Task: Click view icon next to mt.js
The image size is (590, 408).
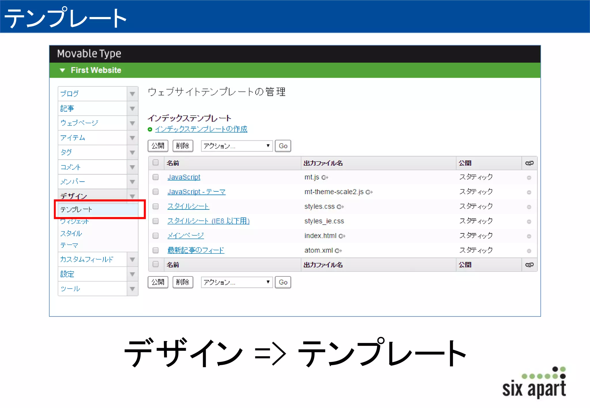Action: pos(325,178)
